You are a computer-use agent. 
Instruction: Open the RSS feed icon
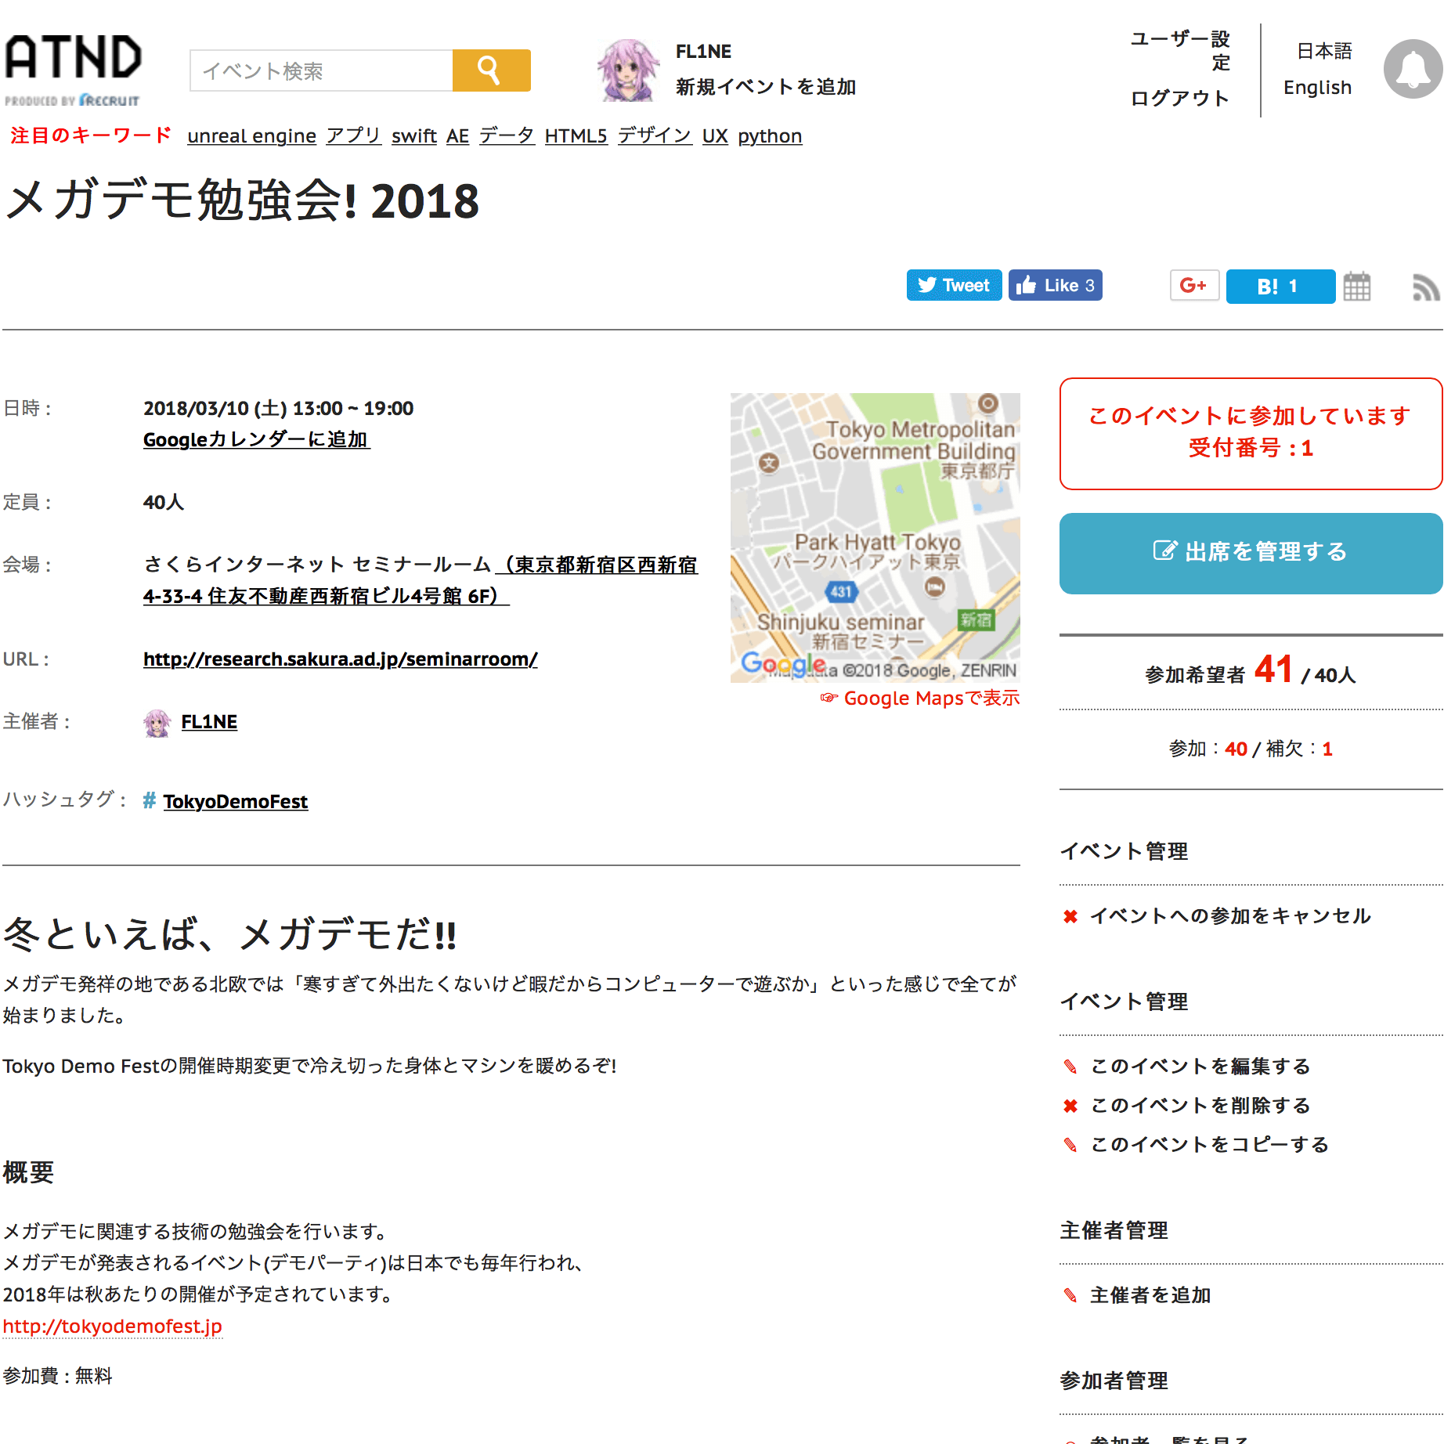1424,287
